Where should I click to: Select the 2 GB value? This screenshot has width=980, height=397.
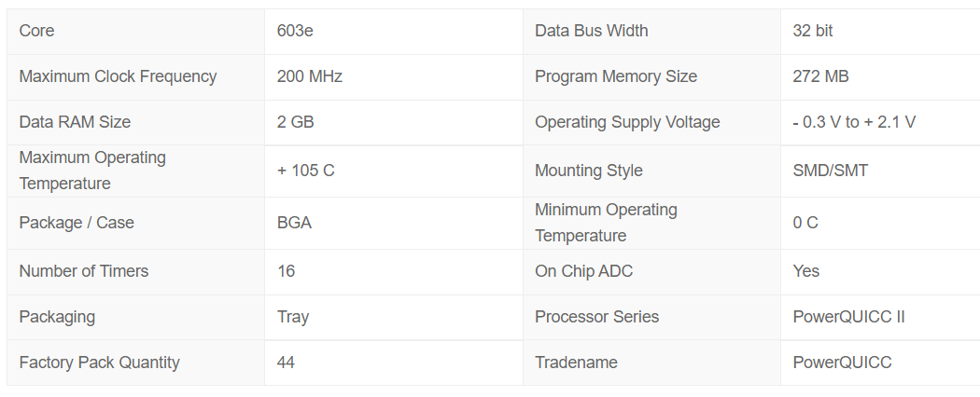point(296,122)
